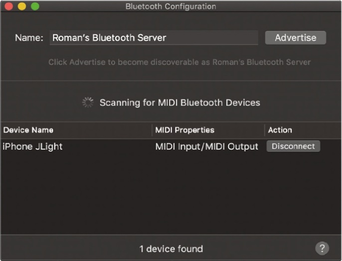Open help with the question mark button

tap(323, 248)
